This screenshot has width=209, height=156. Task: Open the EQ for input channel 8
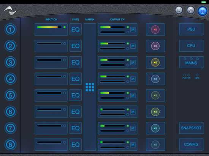pyautogui.click(x=76, y=144)
